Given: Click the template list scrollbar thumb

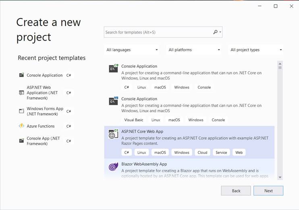Looking at the screenshot, I should (280, 68).
